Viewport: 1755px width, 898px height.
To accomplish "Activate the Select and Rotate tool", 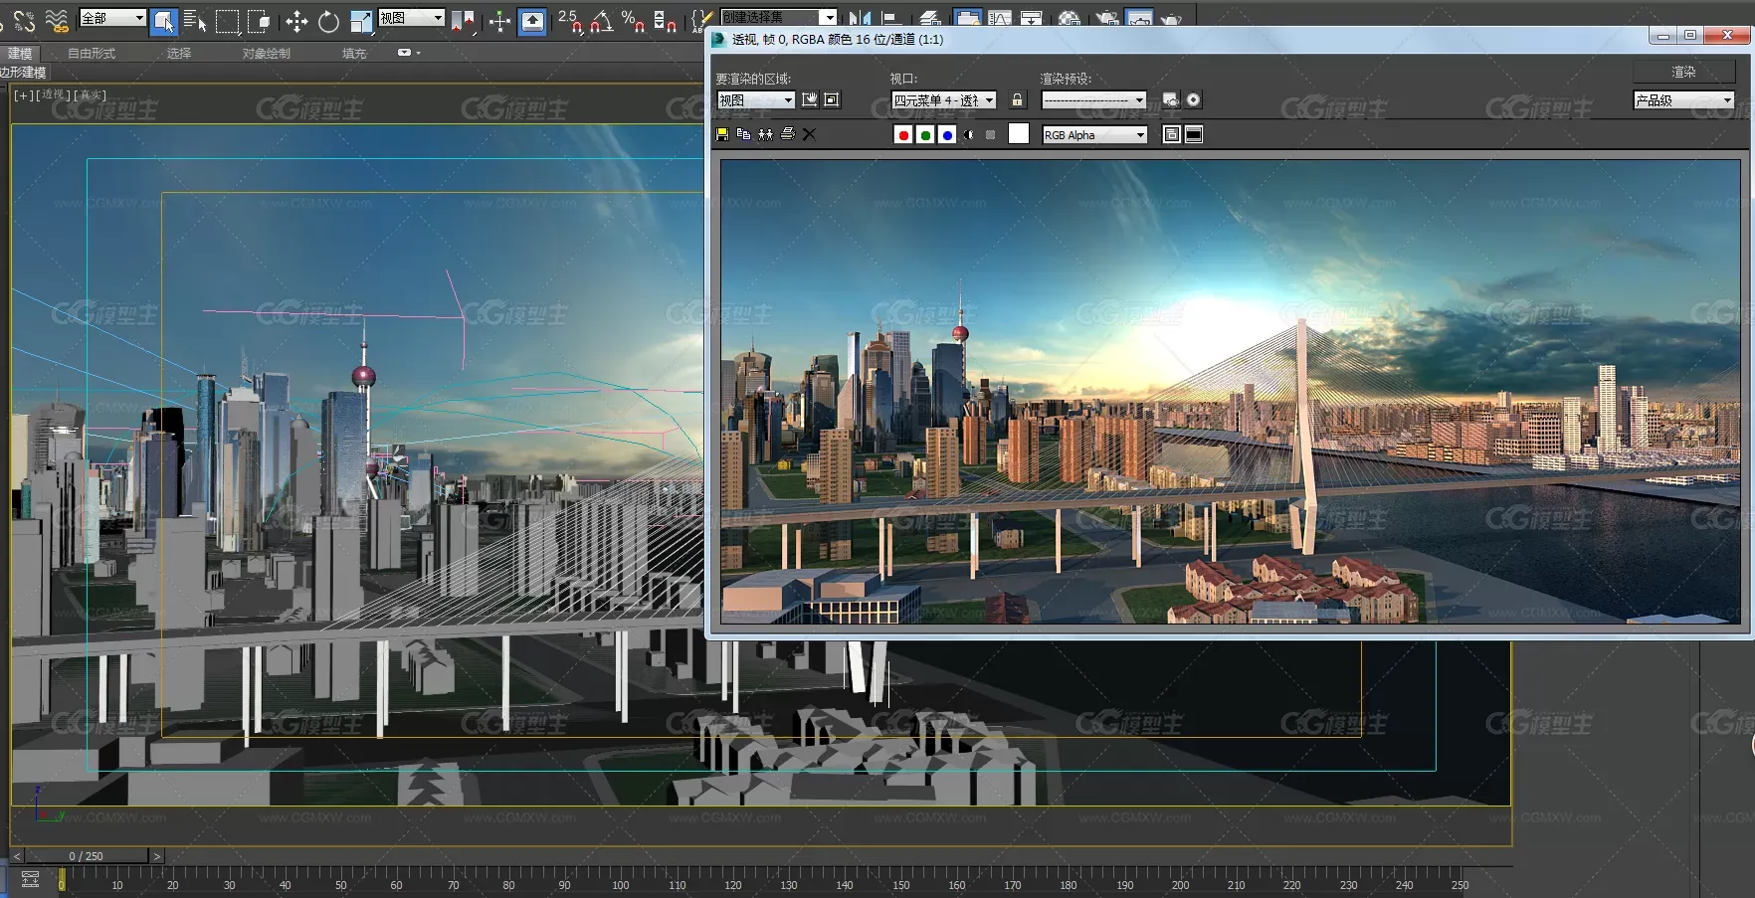I will point(328,21).
